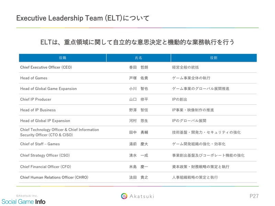The width and height of the screenshot is (275, 206).
Task: Click the name '米島 慶一'
Action: 139,167
